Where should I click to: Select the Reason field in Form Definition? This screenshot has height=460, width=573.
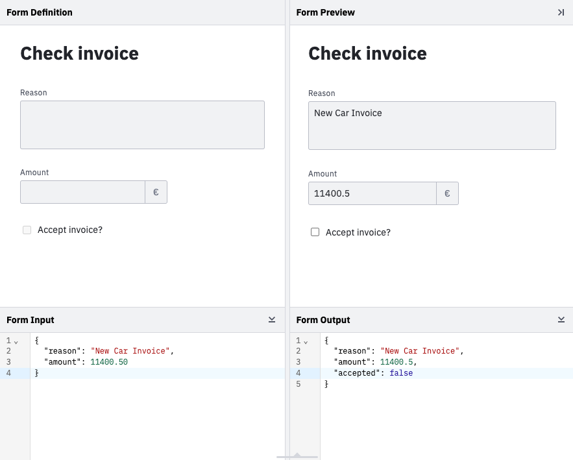point(142,125)
